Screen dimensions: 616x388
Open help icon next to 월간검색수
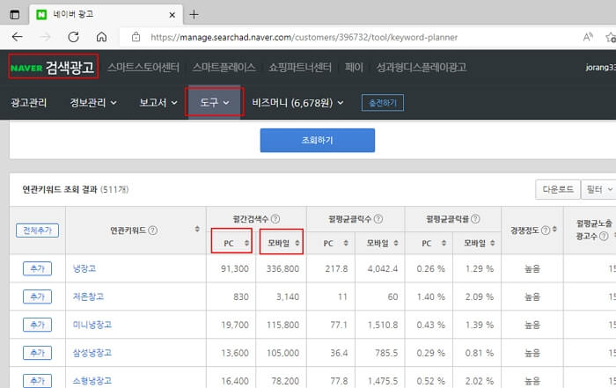275,219
